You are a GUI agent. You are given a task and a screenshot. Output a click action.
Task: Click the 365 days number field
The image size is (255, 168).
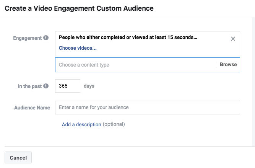(68, 86)
